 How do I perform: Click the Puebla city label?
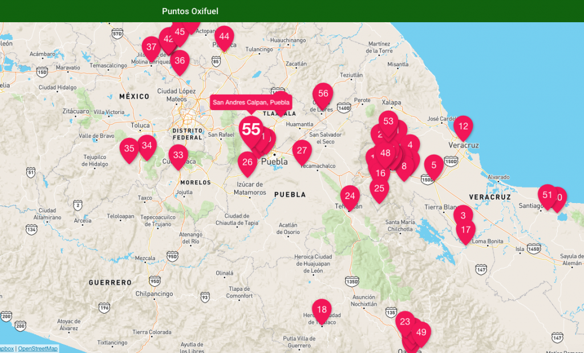[274, 161]
